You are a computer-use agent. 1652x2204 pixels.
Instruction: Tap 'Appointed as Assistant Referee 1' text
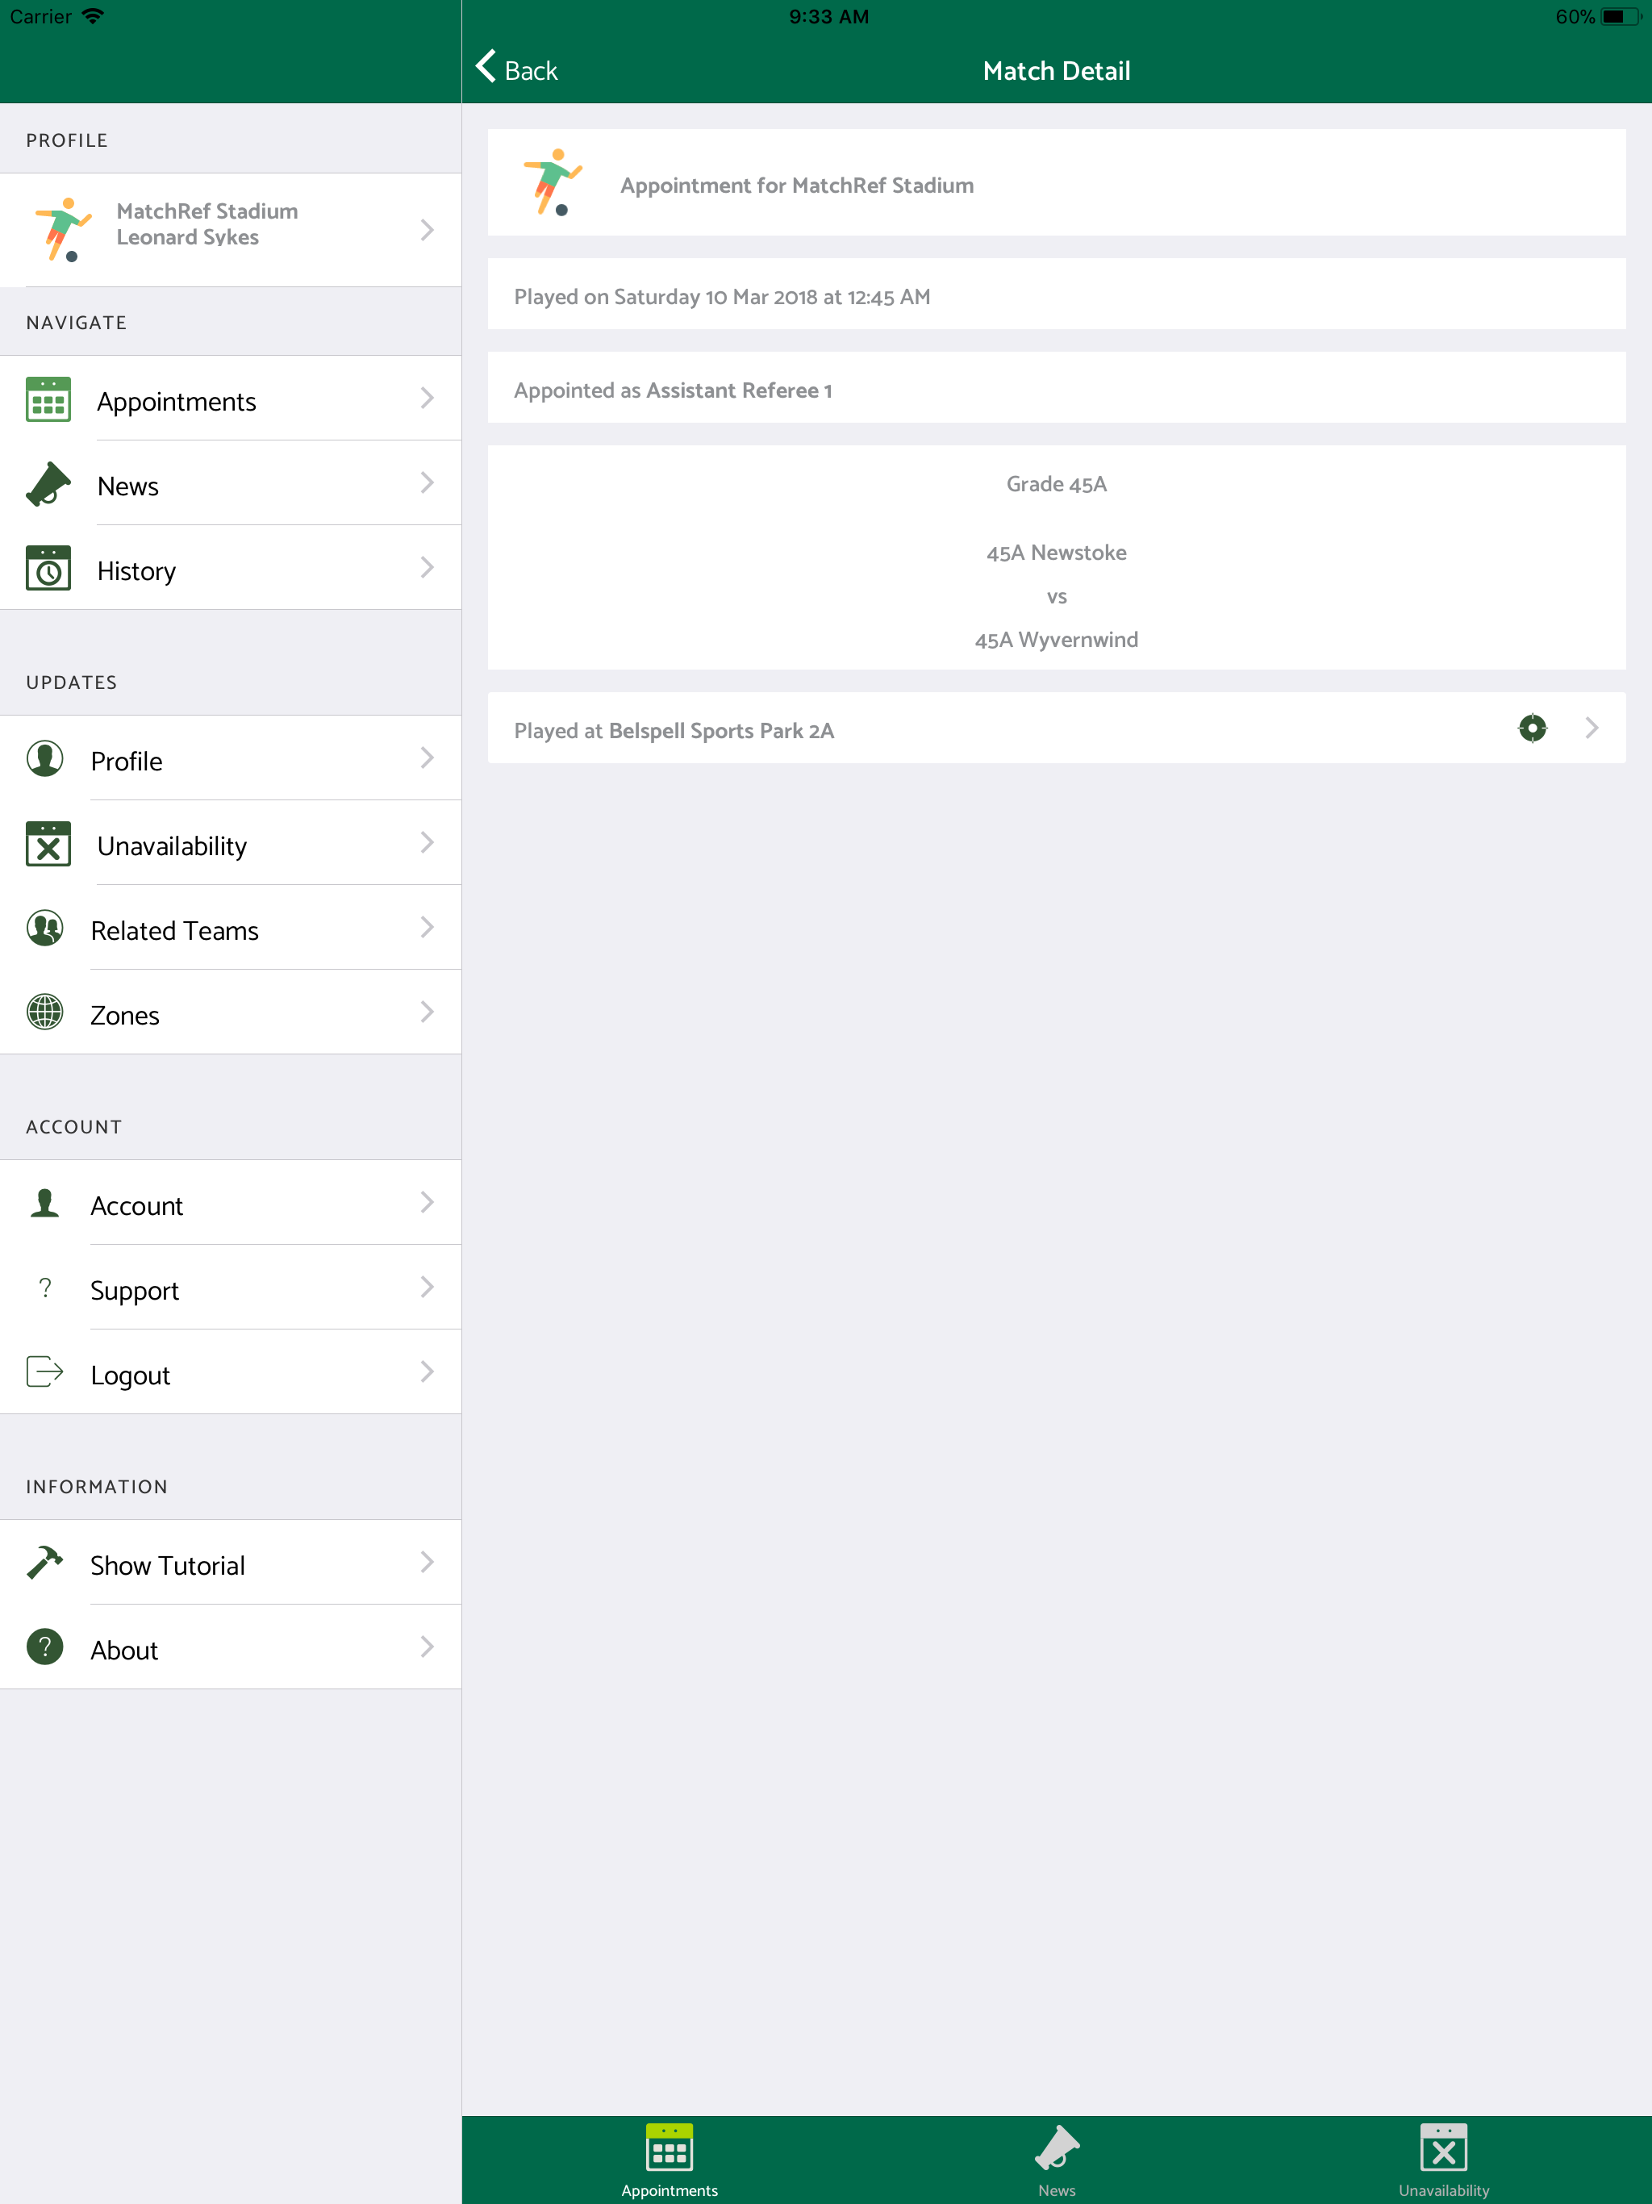(673, 390)
